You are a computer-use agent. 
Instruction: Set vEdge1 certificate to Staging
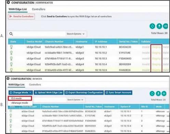[x=156, y=47]
